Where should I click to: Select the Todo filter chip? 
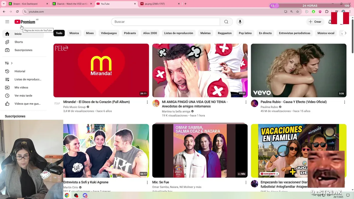(59, 33)
